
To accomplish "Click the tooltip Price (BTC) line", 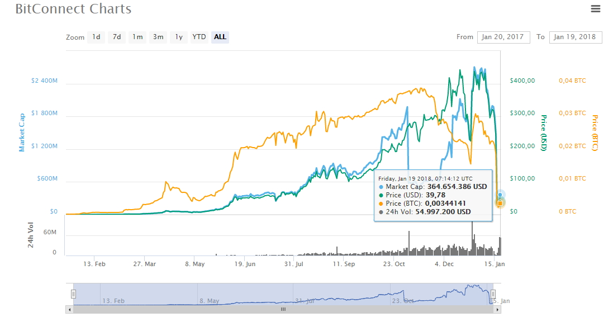I will coord(423,204).
